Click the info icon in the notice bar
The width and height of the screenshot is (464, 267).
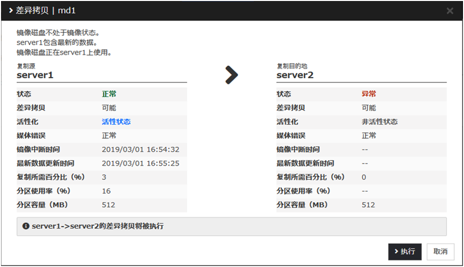click(25, 226)
